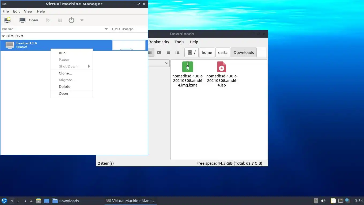Click the volume speaker tray icon

323,201
